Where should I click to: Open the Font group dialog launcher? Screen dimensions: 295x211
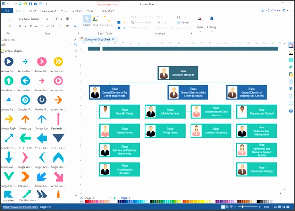(x=78, y=33)
